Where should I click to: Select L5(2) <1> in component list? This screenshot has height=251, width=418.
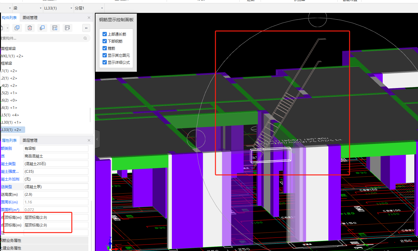(9, 93)
